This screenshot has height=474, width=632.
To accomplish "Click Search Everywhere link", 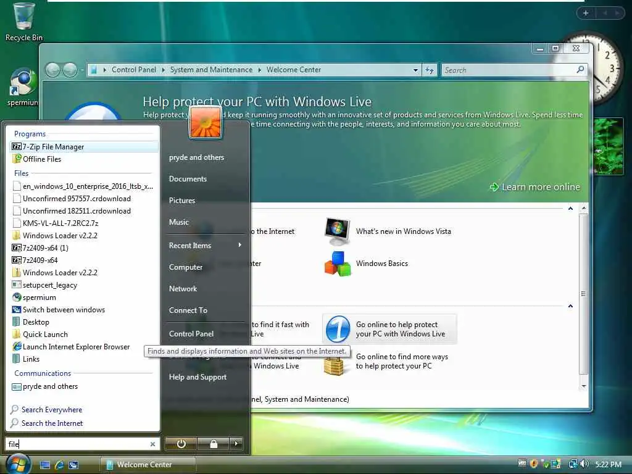I will [52, 410].
